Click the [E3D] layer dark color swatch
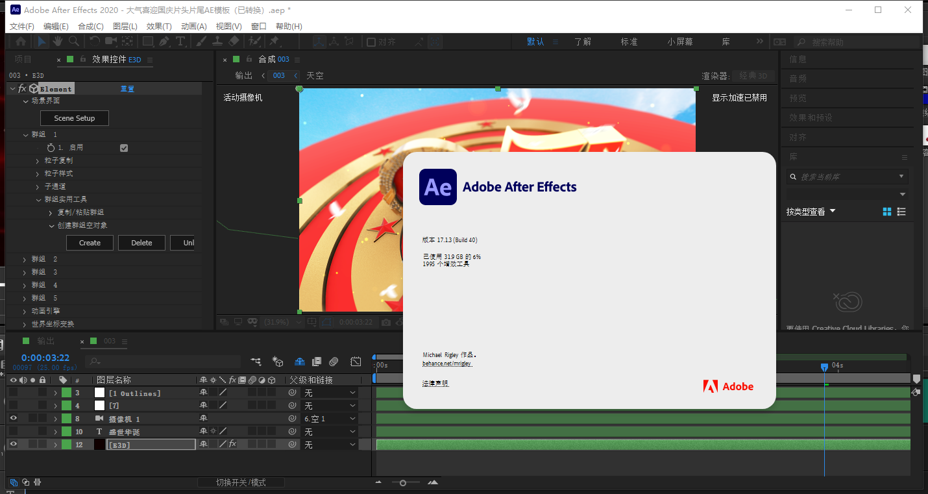The height and width of the screenshot is (494, 928). [x=99, y=445]
